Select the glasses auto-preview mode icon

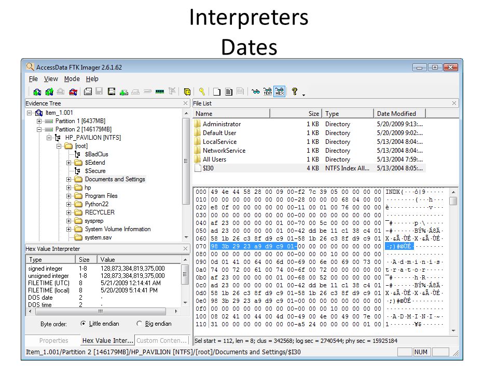256,91
